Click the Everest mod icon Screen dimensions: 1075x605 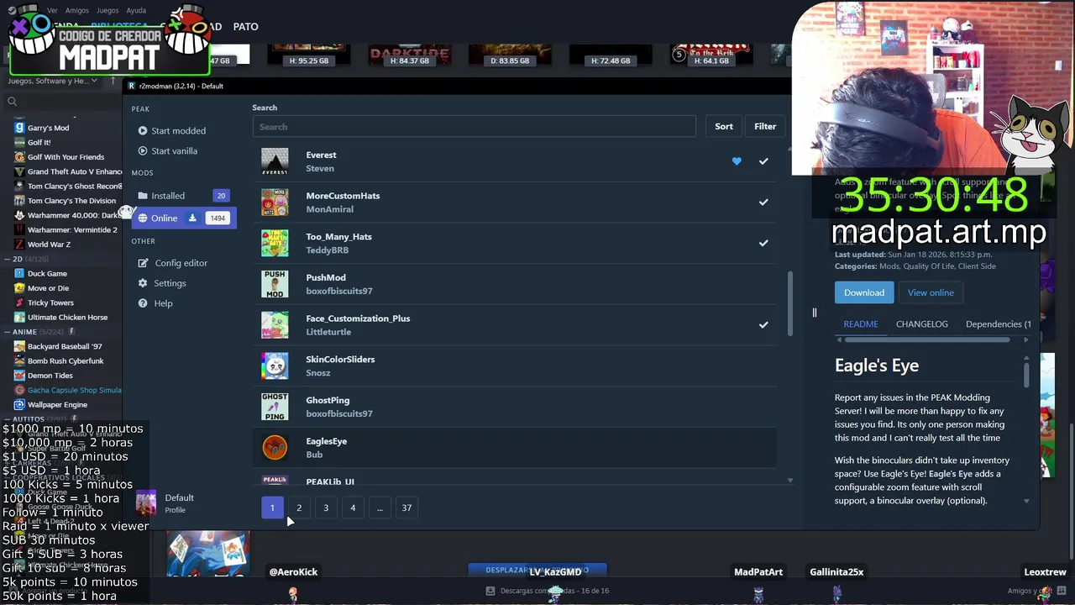[275, 161]
